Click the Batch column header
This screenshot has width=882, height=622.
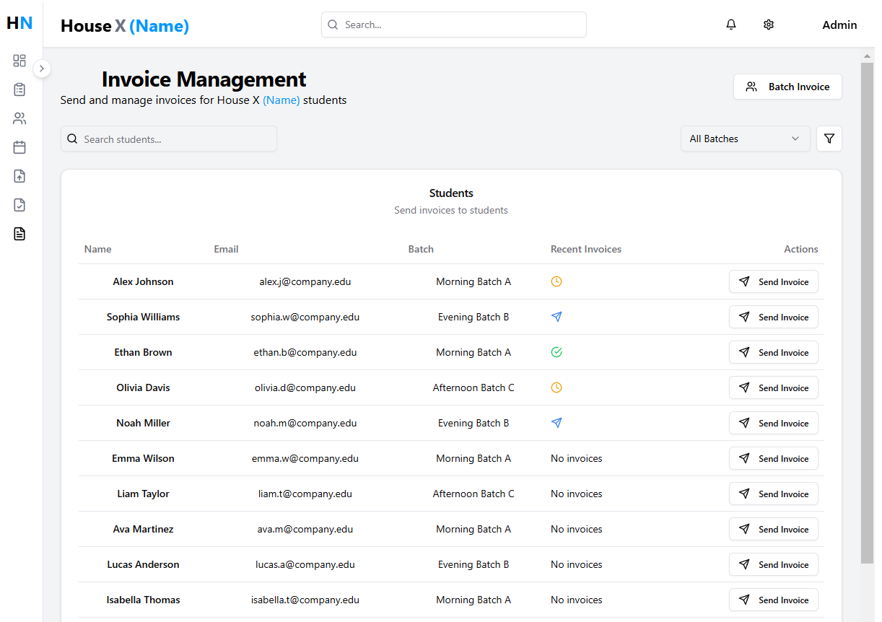coord(421,249)
